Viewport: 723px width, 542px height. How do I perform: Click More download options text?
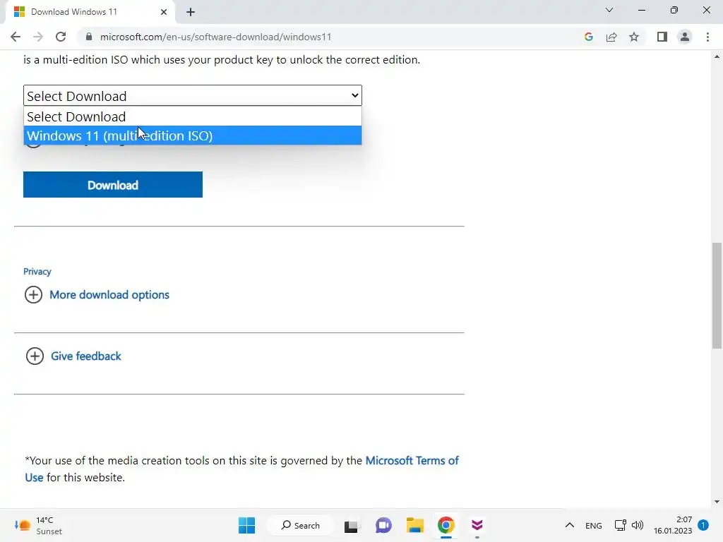click(109, 295)
